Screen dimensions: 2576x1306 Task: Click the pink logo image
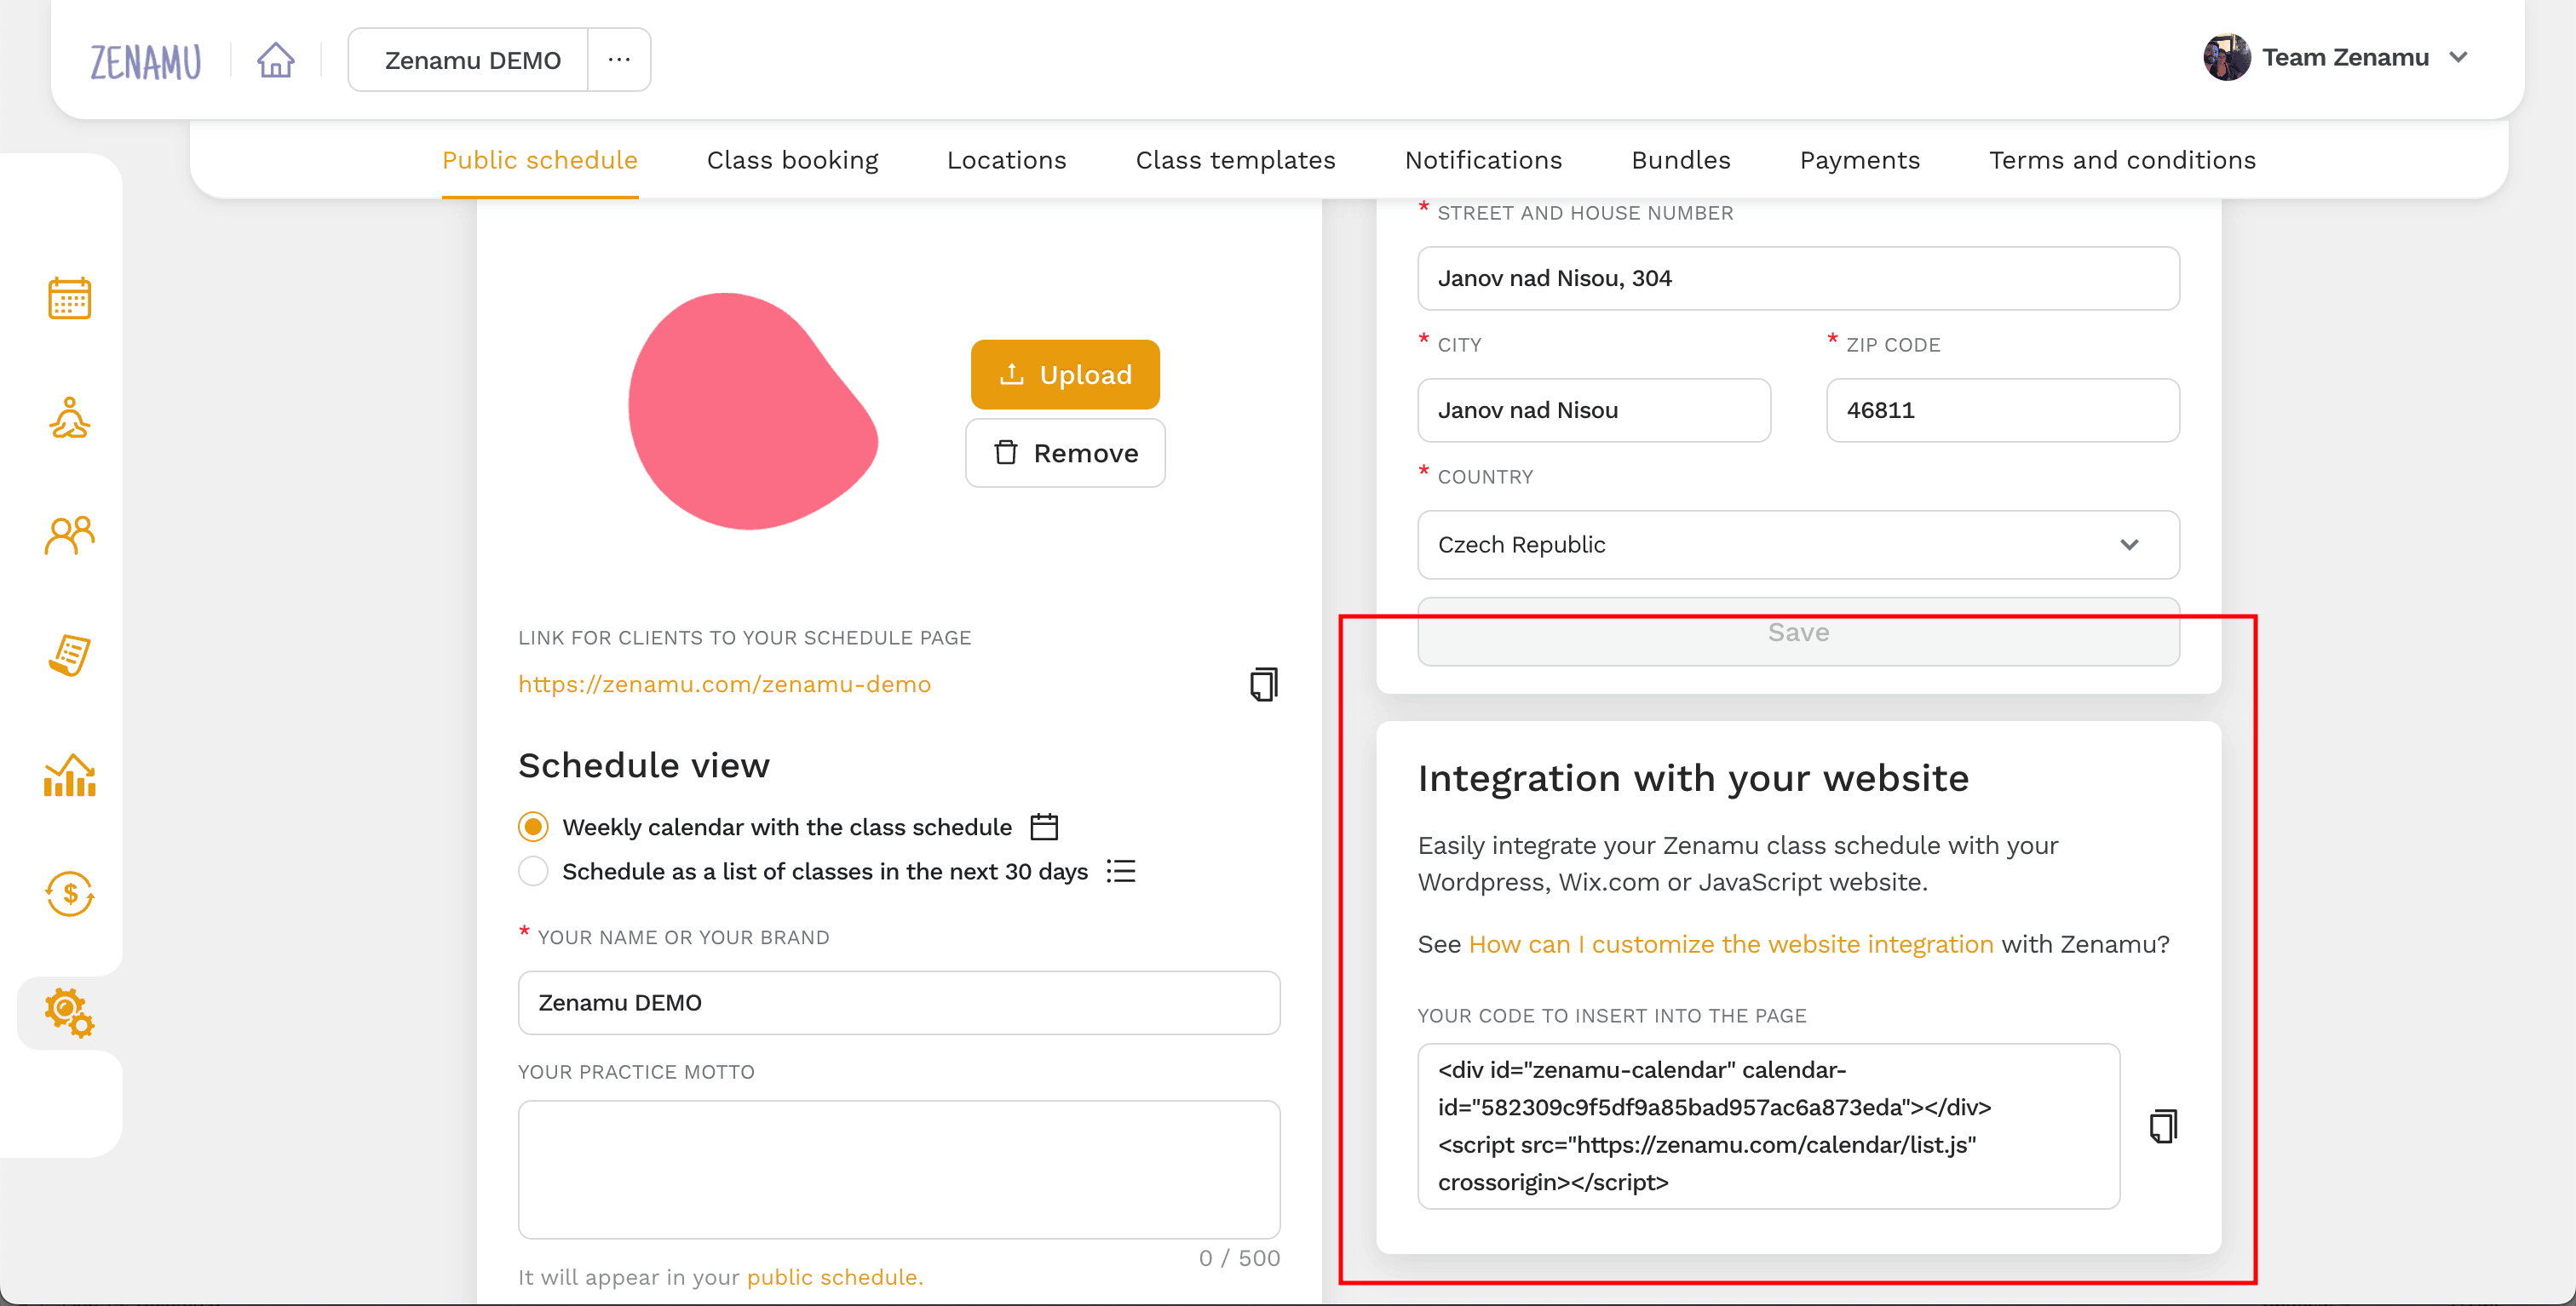click(752, 410)
